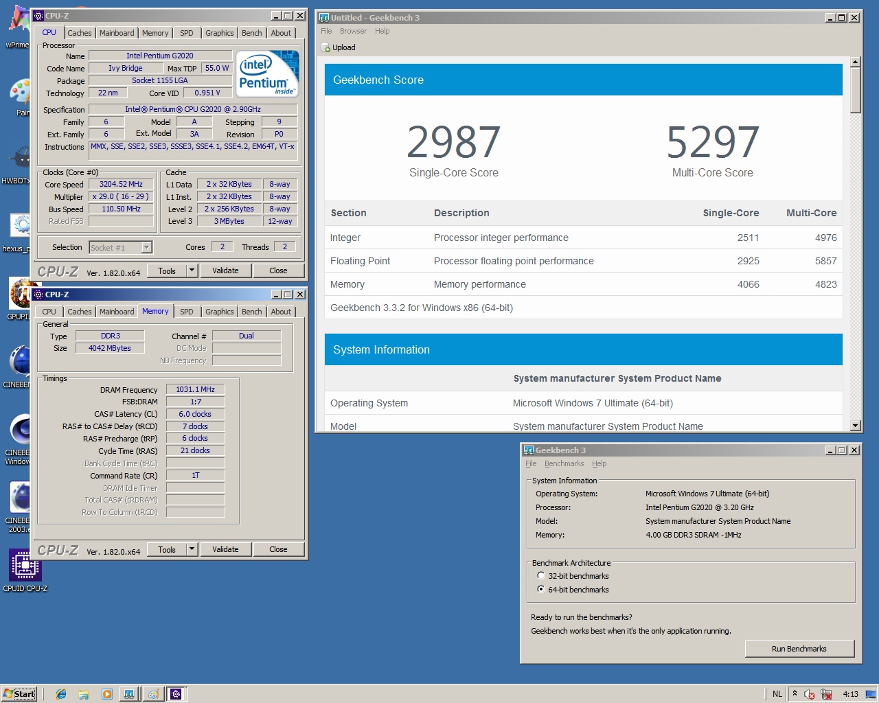
Task: Click the single-core score 2987
Action: 454,142
